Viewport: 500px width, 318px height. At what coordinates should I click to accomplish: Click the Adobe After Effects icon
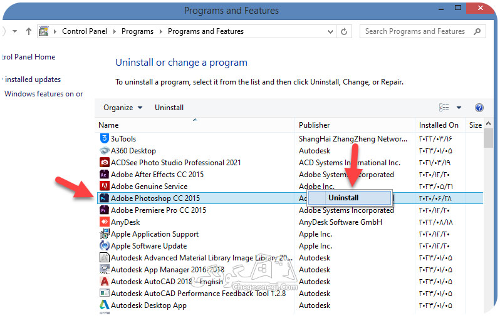pos(104,174)
